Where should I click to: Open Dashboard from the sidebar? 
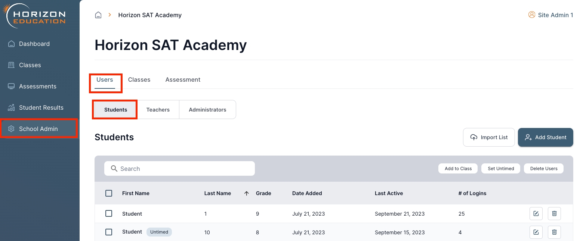coord(34,44)
